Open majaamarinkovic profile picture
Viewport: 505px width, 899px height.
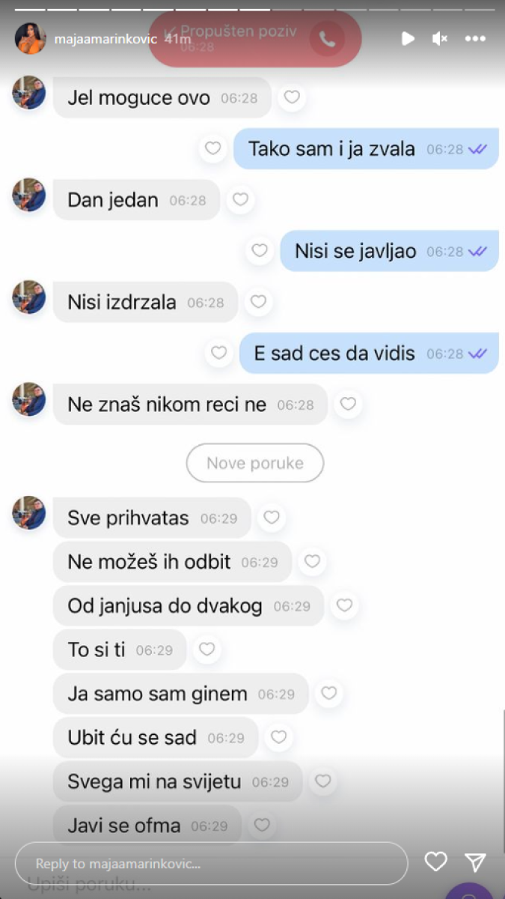[30, 38]
